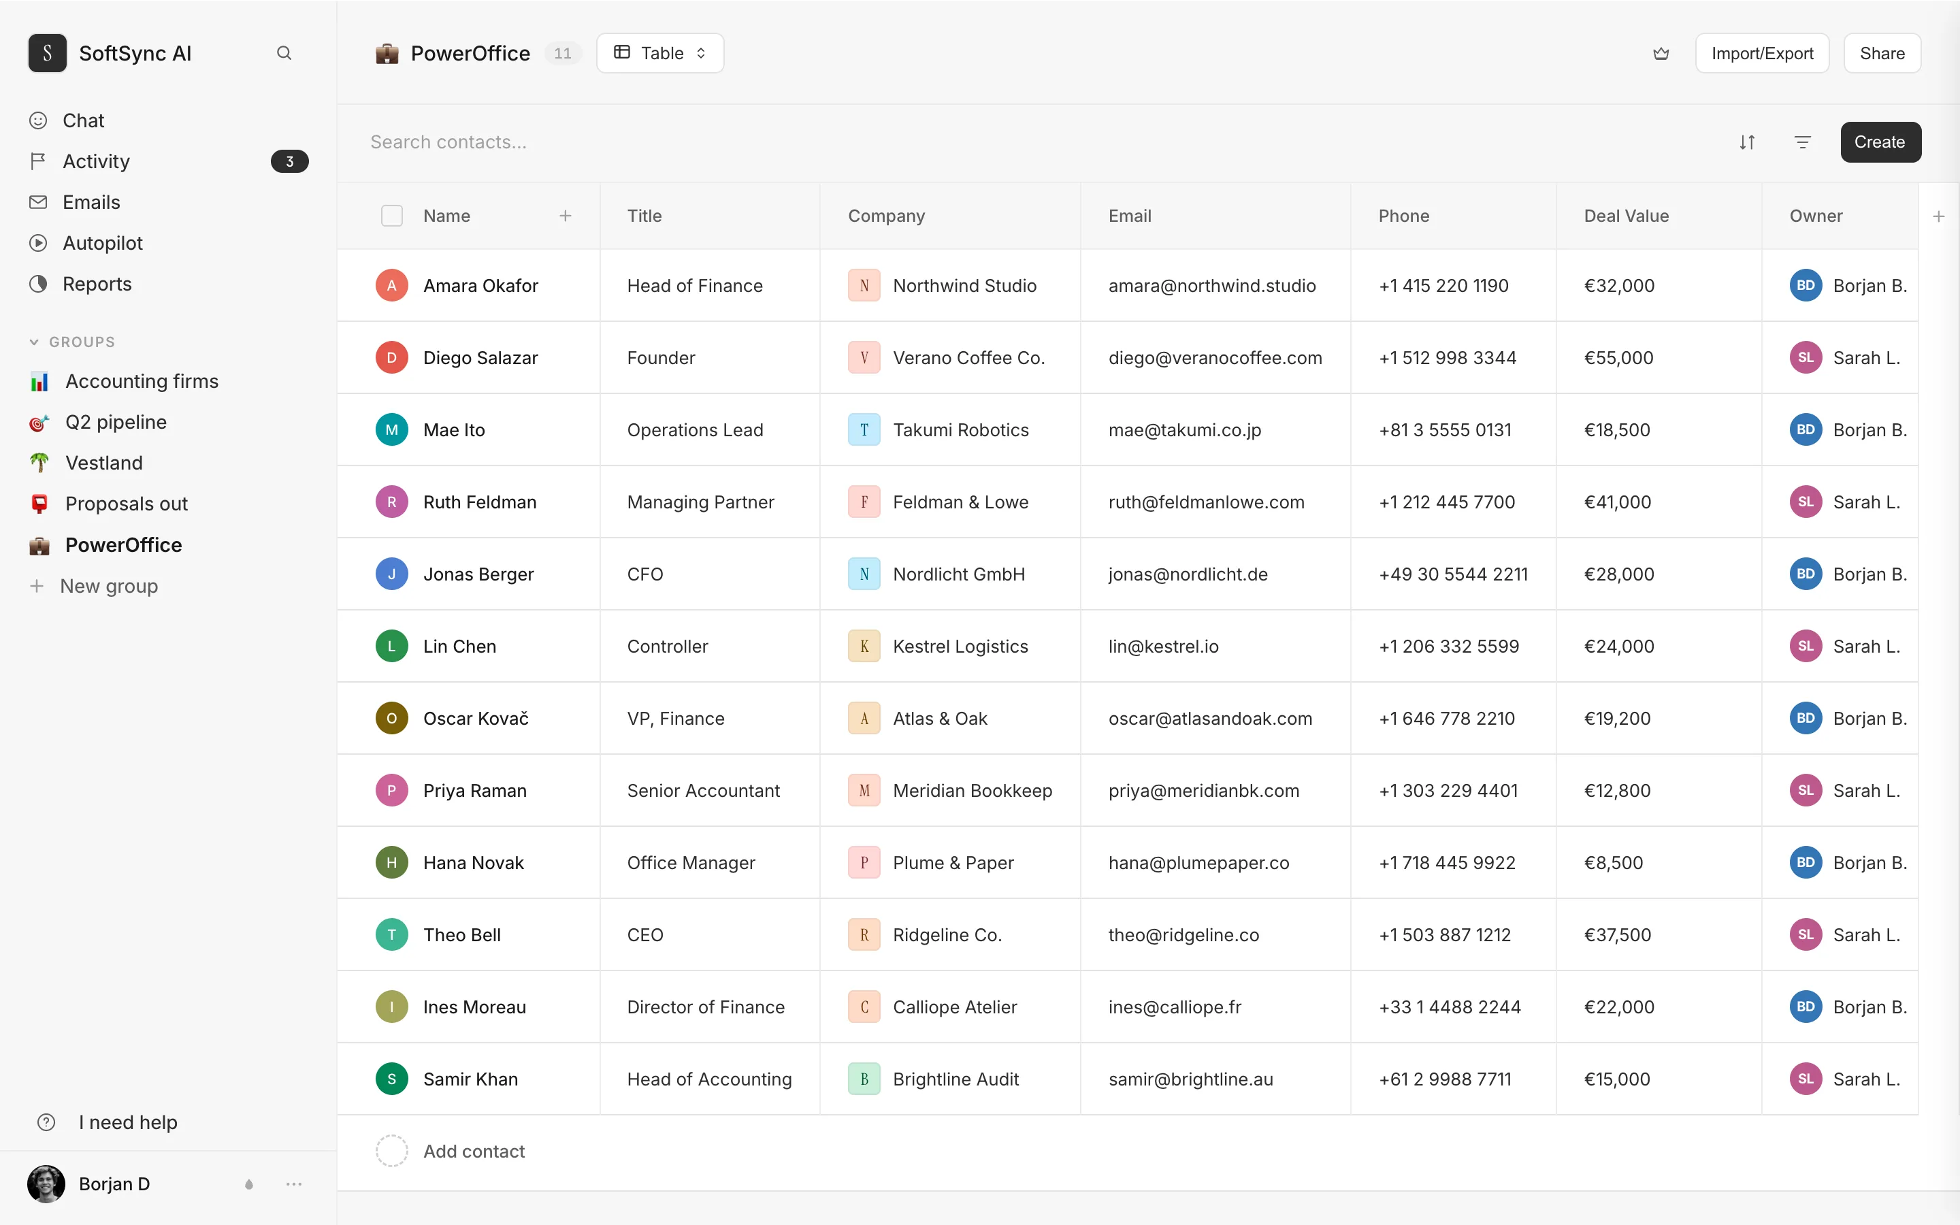Collapse the Groups section chevron
The width and height of the screenshot is (1960, 1225).
(x=34, y=342)
